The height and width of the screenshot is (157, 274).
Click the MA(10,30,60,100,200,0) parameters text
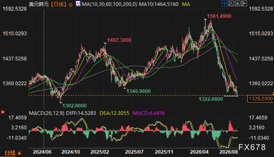pos(109,4)
